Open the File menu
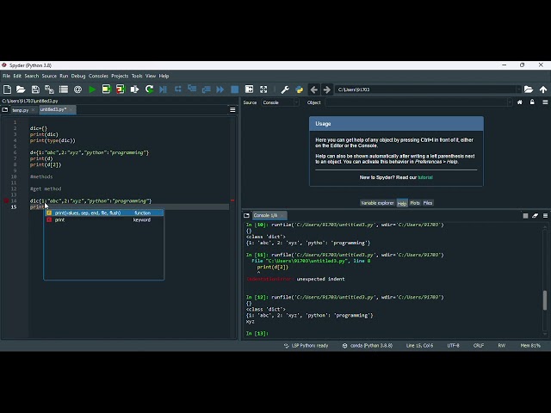 click(6, 76)
